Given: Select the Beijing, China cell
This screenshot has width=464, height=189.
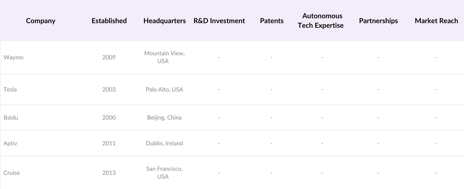Looking at the screenshot, I should pyautogui.click(x=164, y=118).
